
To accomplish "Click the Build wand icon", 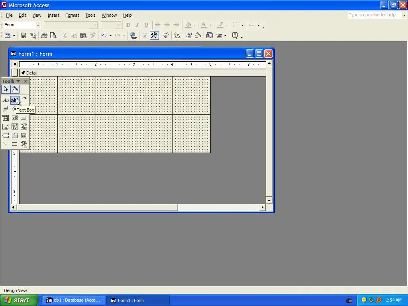I will pos(198,35).
